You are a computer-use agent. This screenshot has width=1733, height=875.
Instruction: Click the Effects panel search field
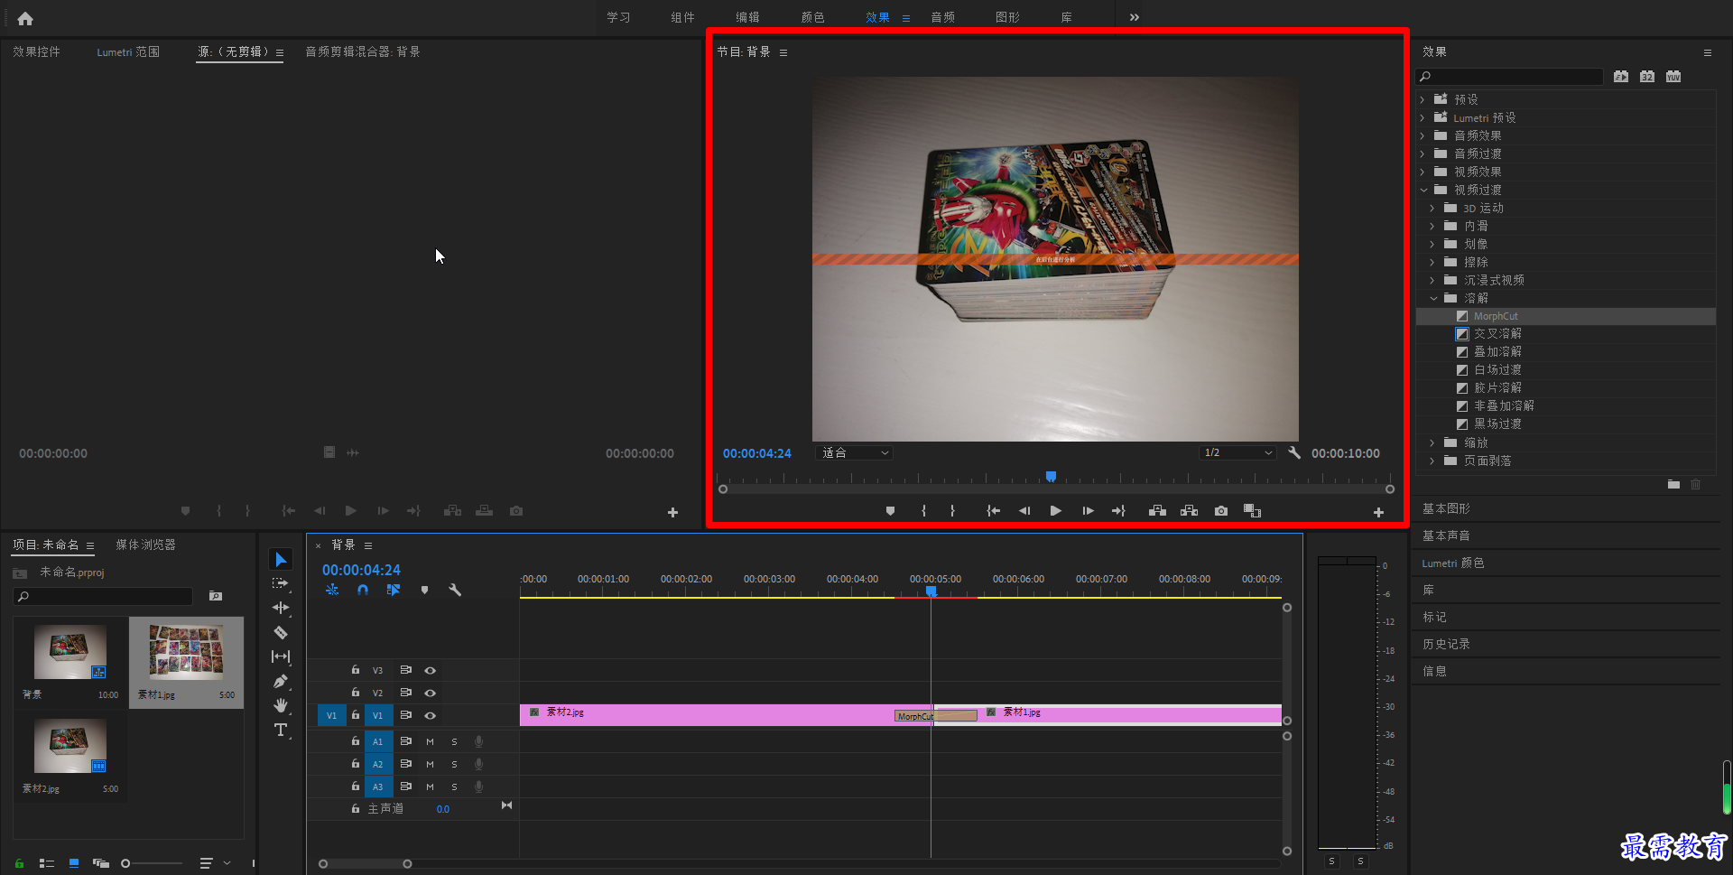coord(1510,77)
